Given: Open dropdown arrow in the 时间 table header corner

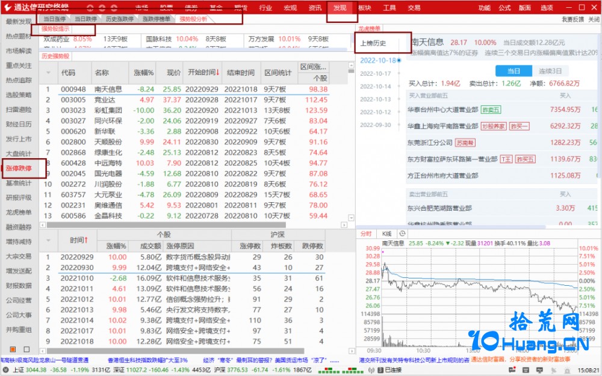Looking at the screenshot, I should (48, 241).
